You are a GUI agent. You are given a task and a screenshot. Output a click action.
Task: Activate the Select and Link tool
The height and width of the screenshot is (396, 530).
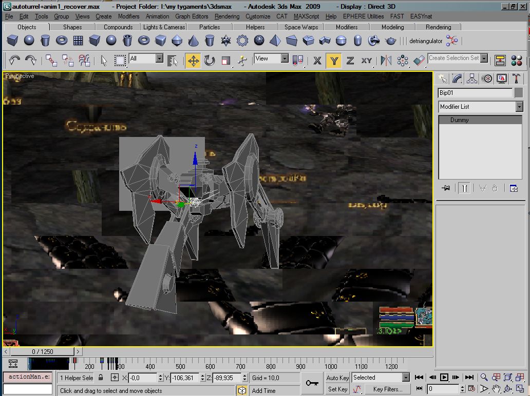point(51,61)
